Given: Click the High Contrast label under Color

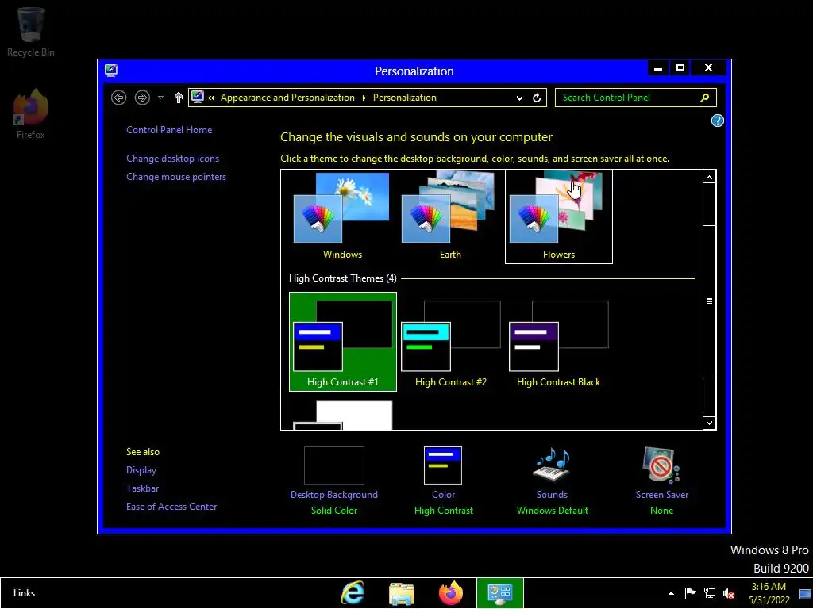Looking at the screenshot, I should tap(443, 511).
